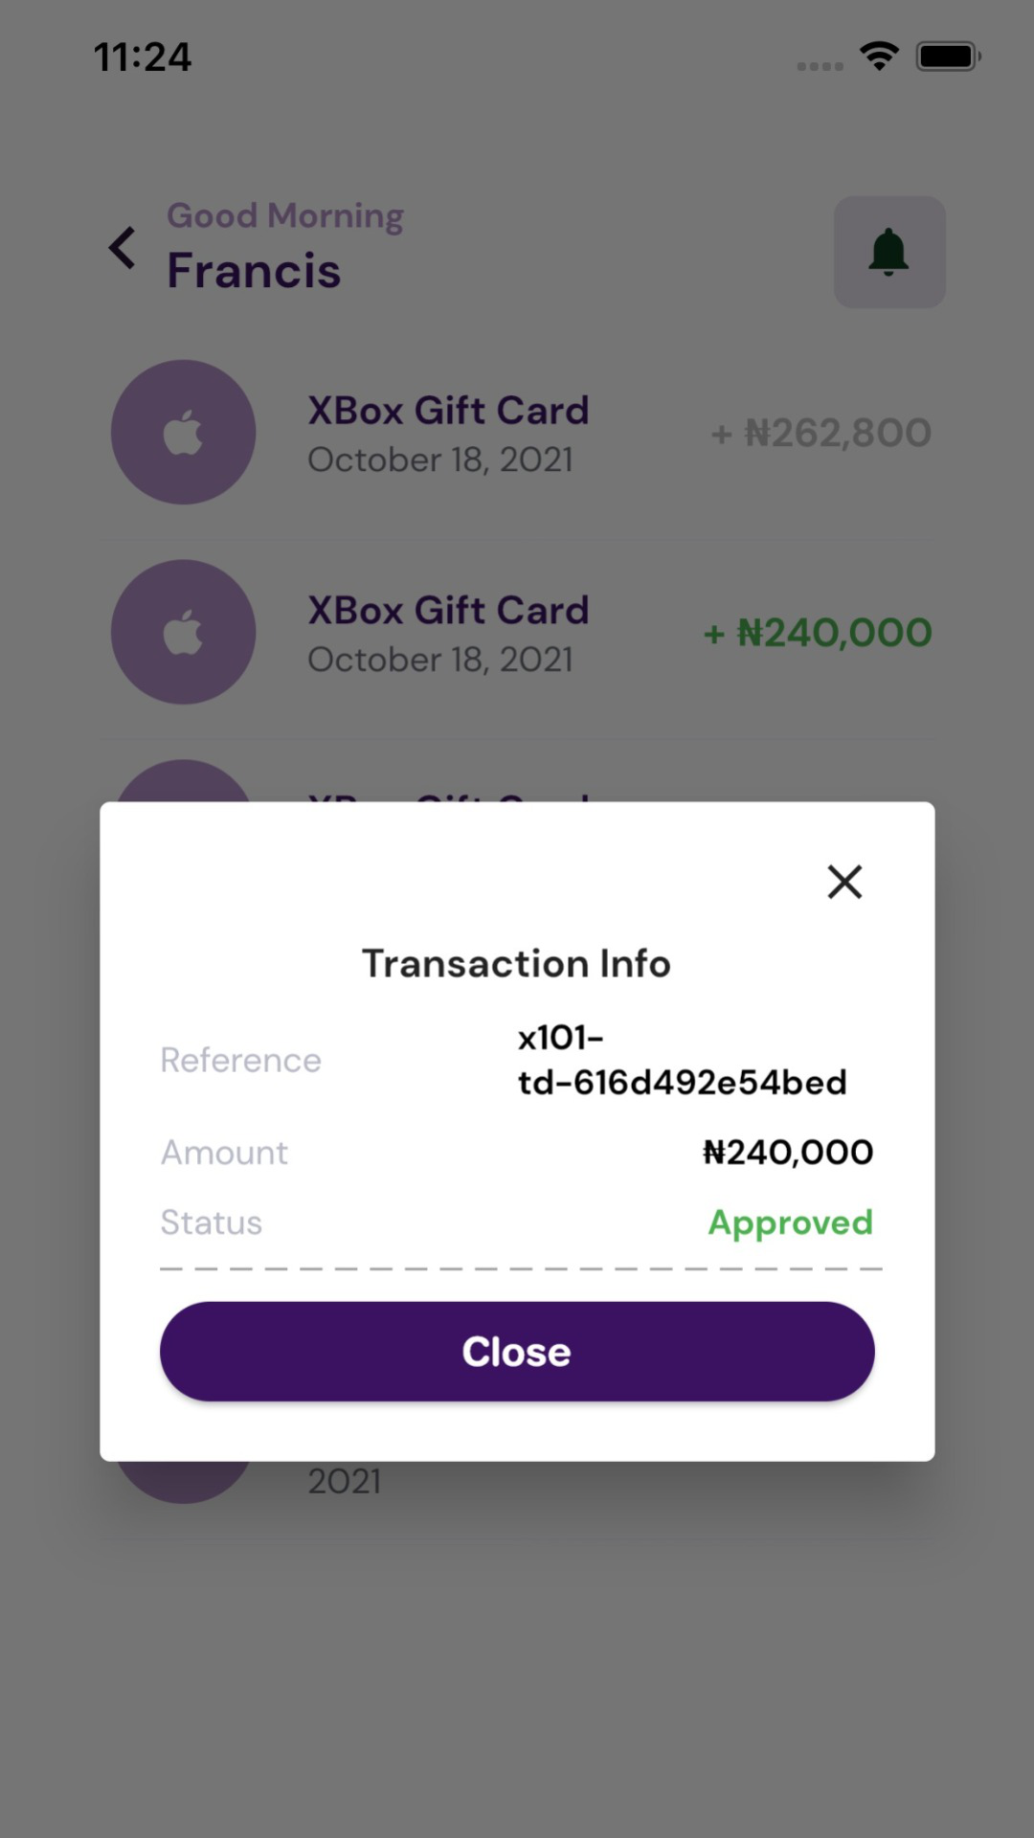The height and width of the screenshot is (1838, 1034).
Task: Click the Amount field label
Action: 224,1152
